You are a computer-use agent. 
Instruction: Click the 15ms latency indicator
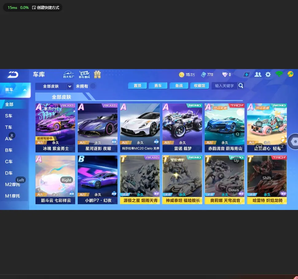pyautogui.click(x=12, y=8)
